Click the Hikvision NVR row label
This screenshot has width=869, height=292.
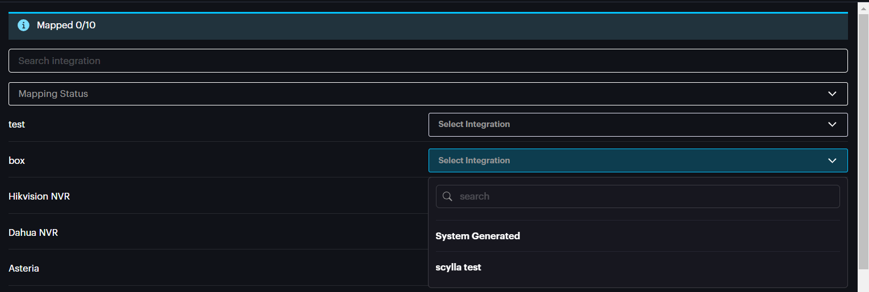pos(39,196)
